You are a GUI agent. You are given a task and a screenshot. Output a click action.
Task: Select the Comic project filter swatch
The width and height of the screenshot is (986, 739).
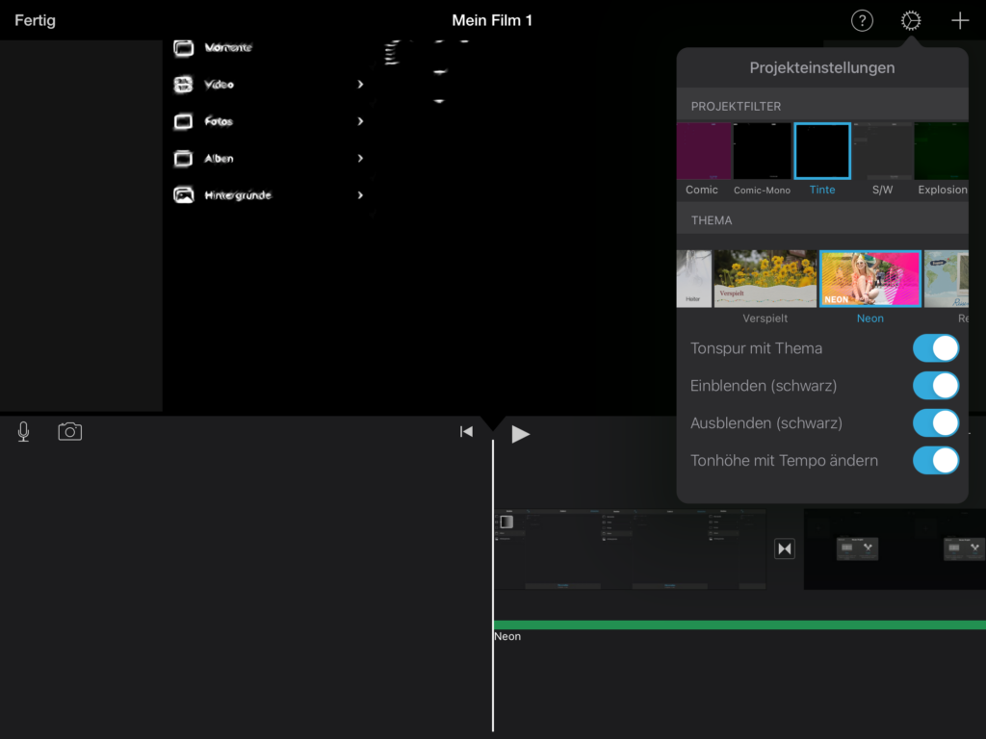click(704, 152)
